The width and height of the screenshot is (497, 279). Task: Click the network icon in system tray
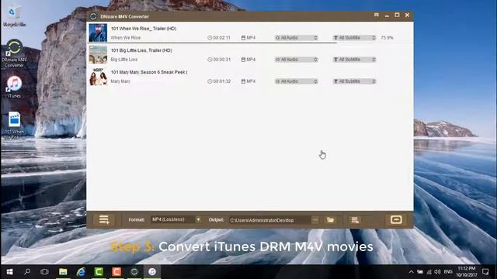pos(429,272)
